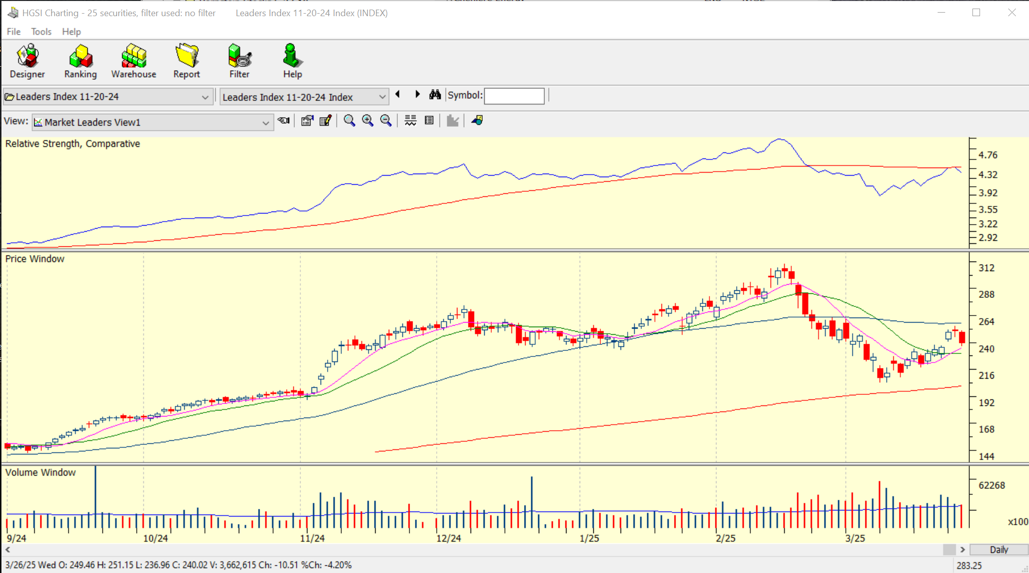1029x573 pixels.
Task: Click the 12/24 date axis label
Action: tap(448, 538)
